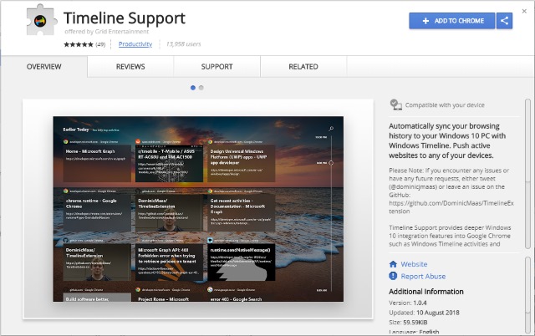Click the Timeline Support puzzle piece icon
The image size is (535, 336).
[41, 19]
